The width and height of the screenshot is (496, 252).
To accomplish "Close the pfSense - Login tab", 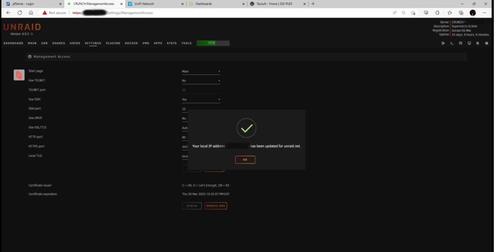I will [61, 4].
